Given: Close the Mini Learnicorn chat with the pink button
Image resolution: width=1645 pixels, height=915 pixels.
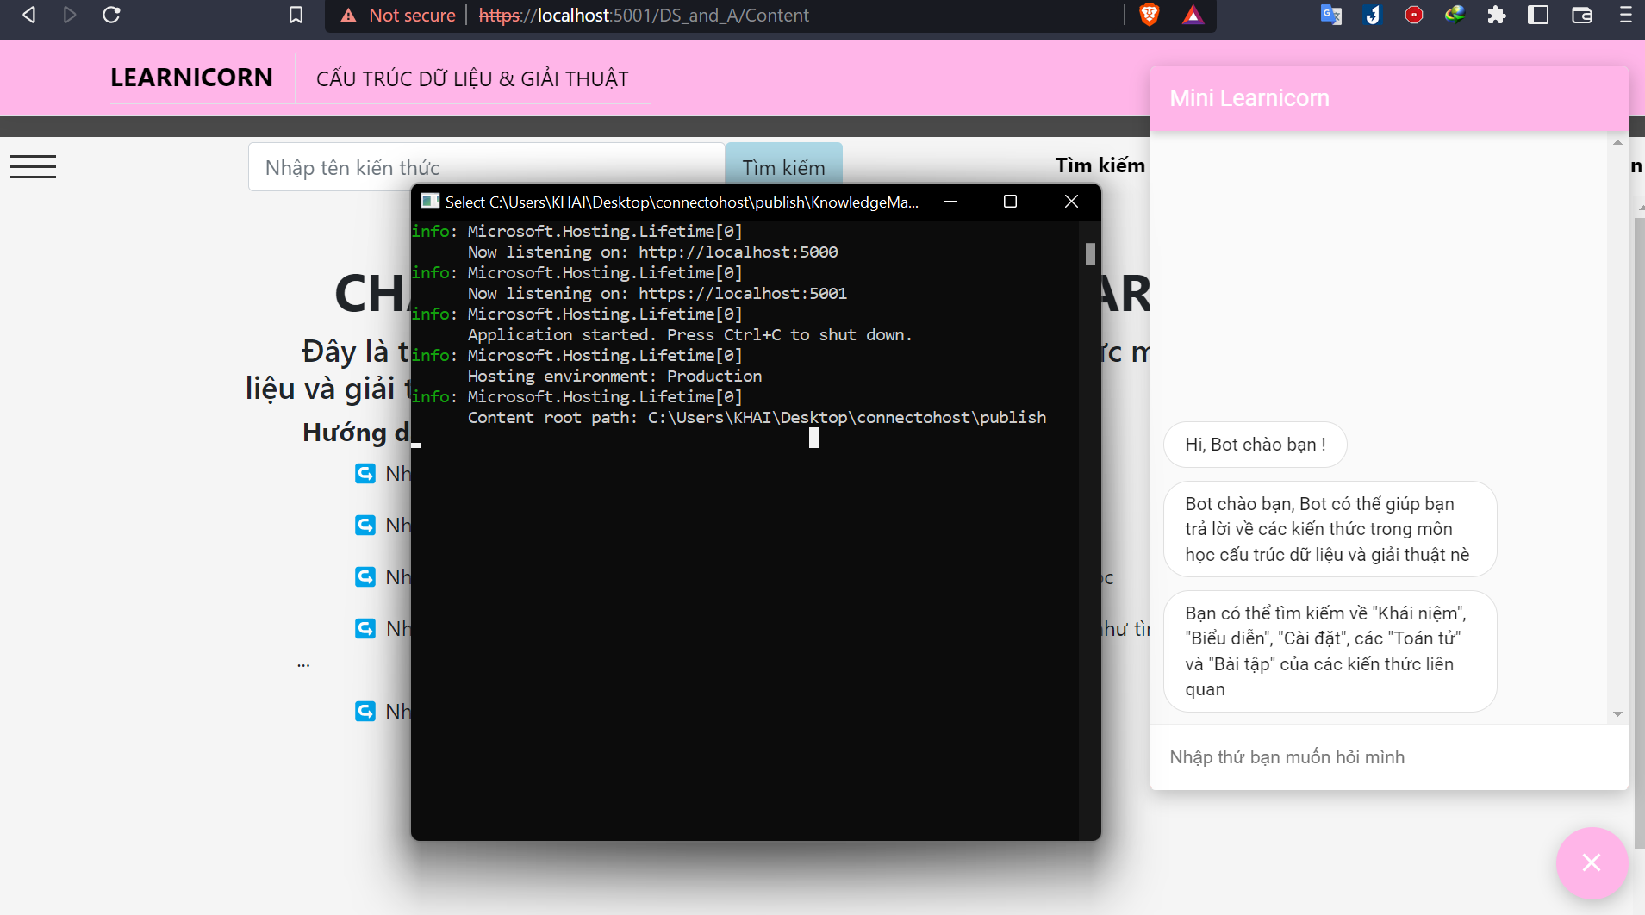Looking at the screenshot, I should click(x=1590, y=862).
